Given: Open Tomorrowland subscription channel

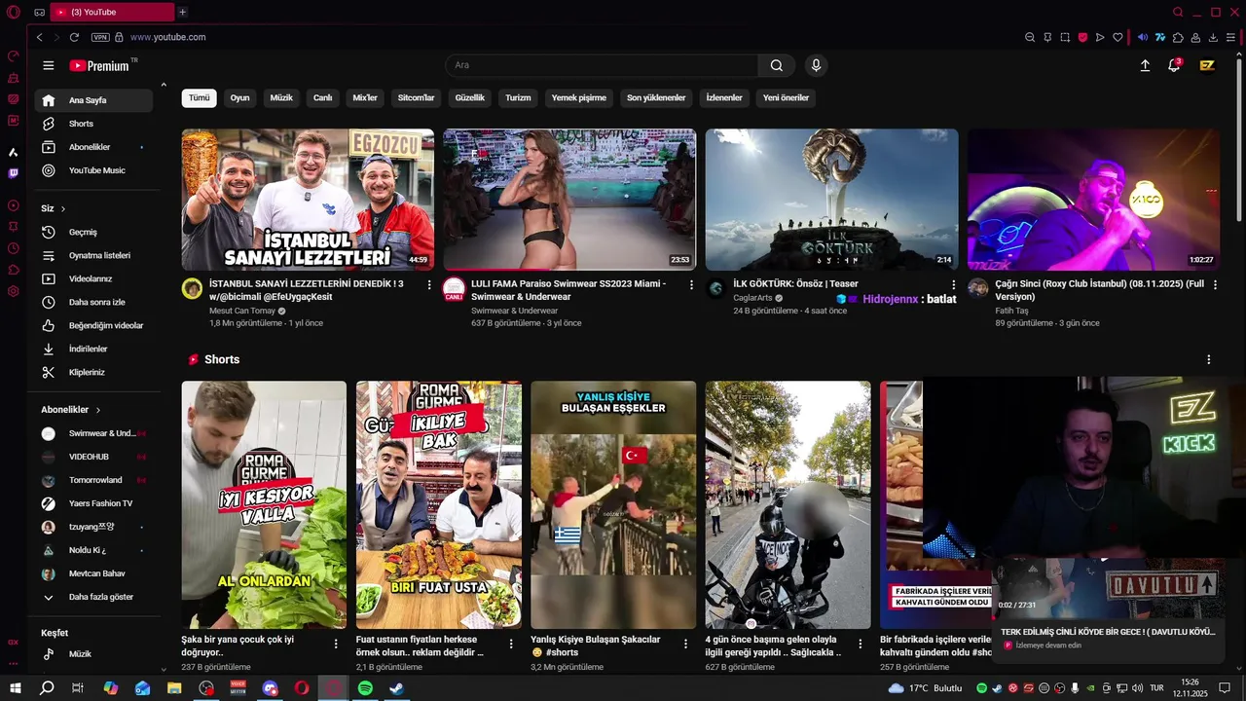Looking at the screenshot, I should (93, 480).
